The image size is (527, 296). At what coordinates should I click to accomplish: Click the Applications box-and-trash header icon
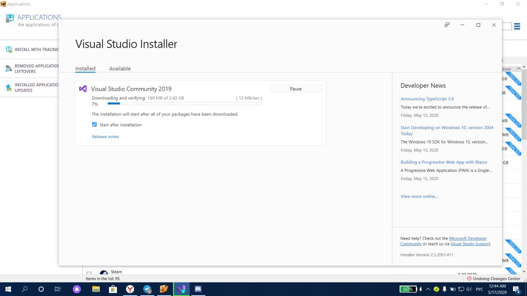[10, 18]
